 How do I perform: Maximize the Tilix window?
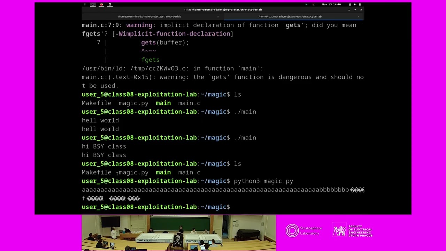pos(355,10)
